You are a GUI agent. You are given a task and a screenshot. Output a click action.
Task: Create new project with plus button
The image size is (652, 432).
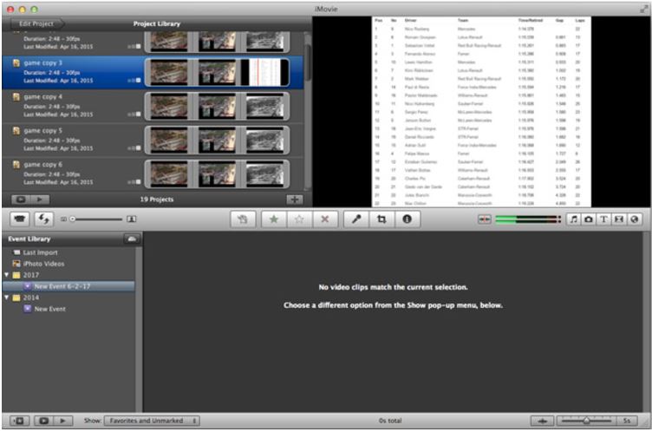[x=295, y=200]
